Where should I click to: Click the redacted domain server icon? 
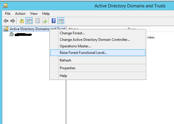(12, 34)
